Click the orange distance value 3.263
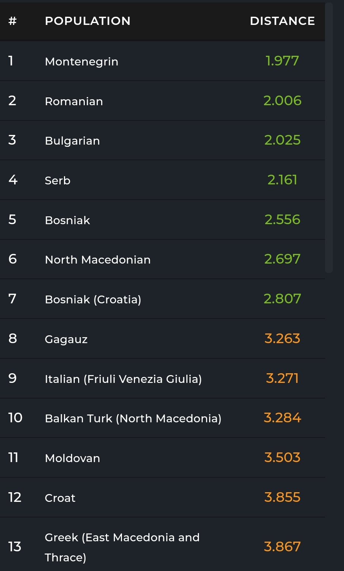This screenshot has height=571, width=344. click(282, 339)
